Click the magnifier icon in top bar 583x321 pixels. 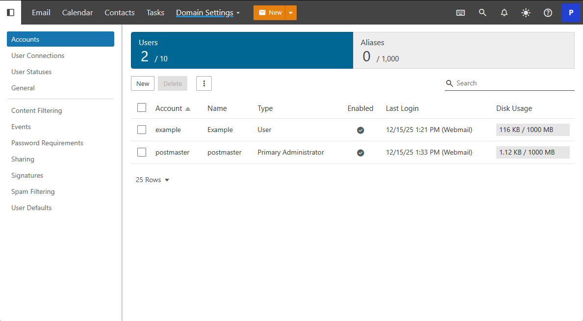coord(482,13)
